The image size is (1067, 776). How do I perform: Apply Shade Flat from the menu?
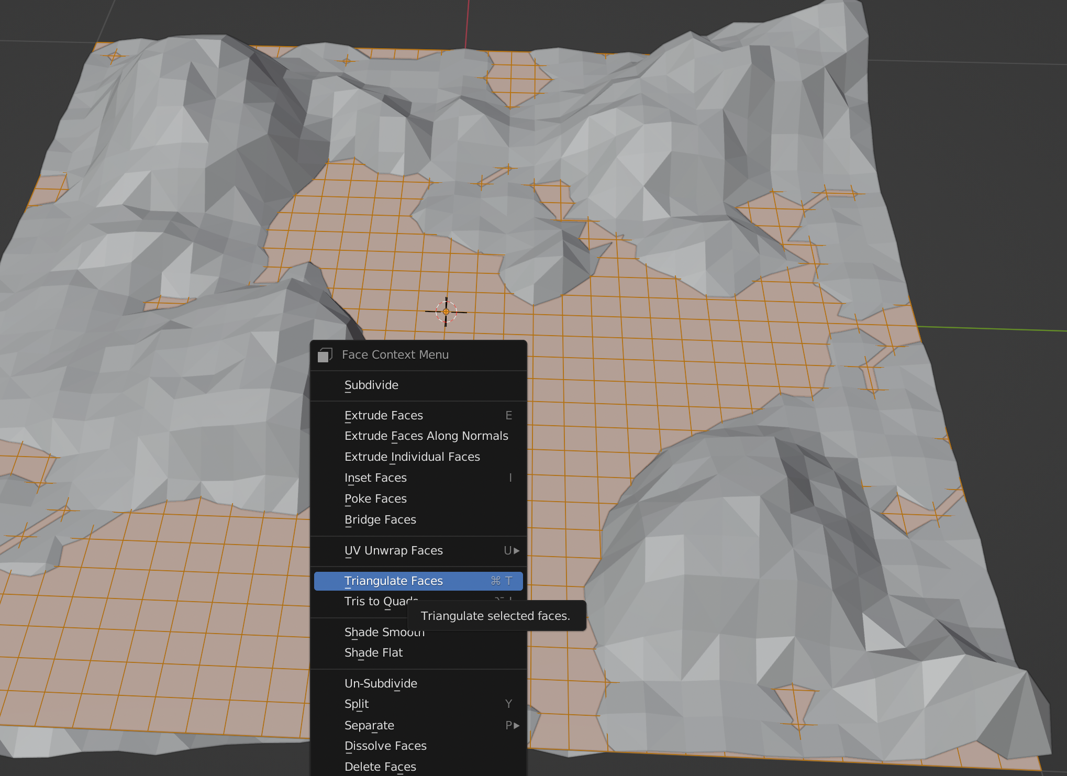coord(373,653)
